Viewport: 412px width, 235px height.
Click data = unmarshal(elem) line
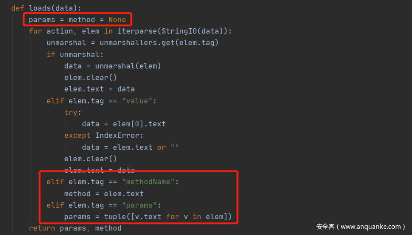112,66
